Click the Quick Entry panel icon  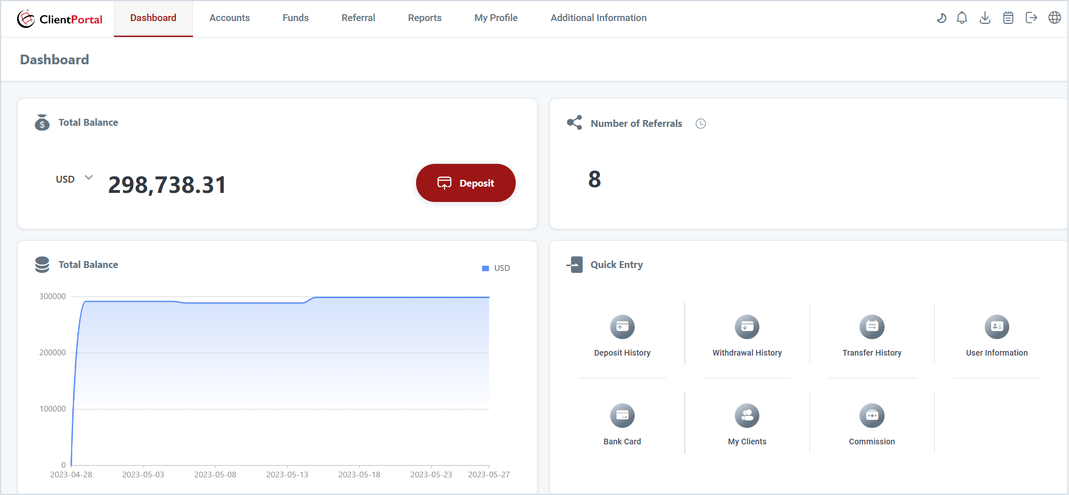(x=574, y=265)
